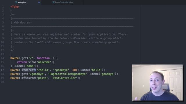
Task: Click the webcam video overlay
Action: (157, 83)
